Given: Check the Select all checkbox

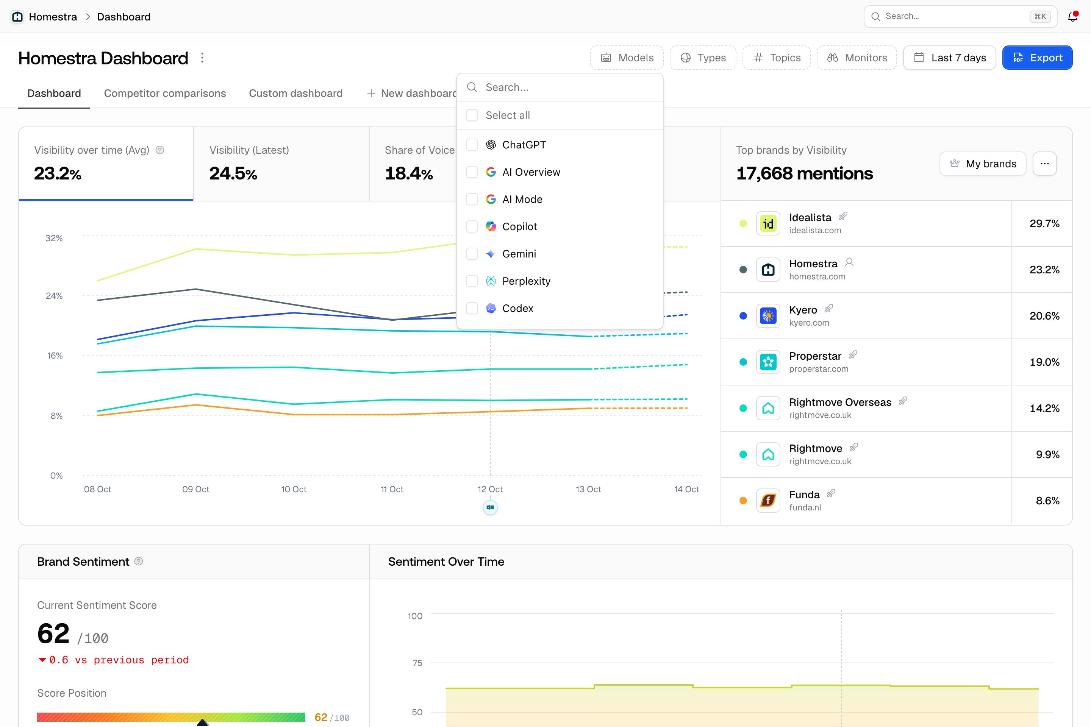Looking at the screenshot, I should point(472,115).
